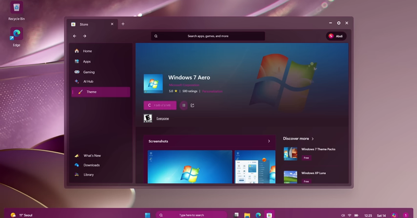Open File Explorer from the taskbar
The width and height of the screenshot is (417, 218).
pos(247,215)
